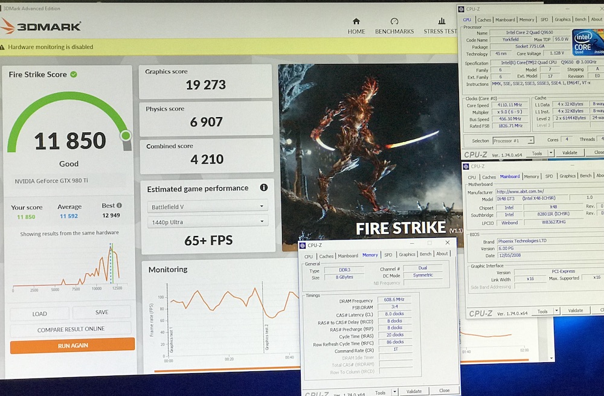The image size is (604, 396).
Task: Click top CPU-Z window title icon
Action: pyautogui.click(x=461, y=9)
